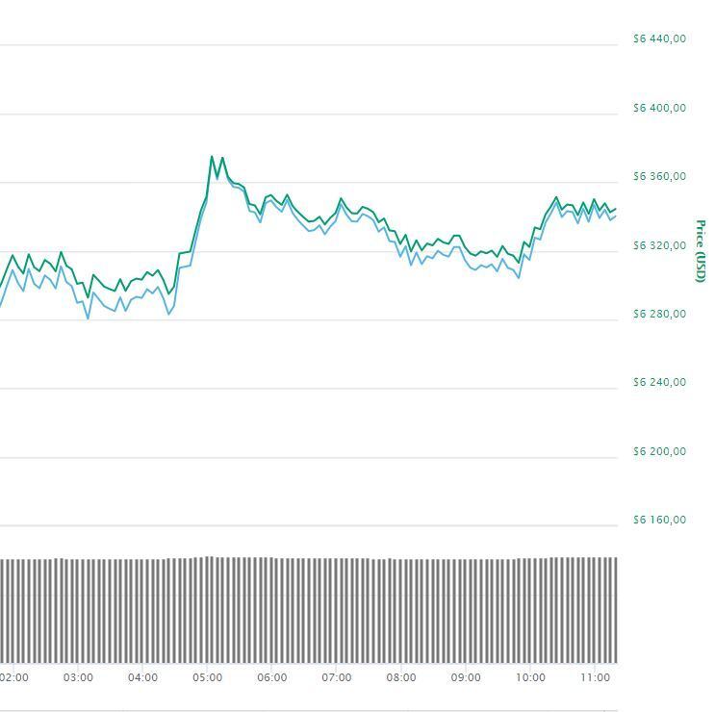Click the 11:00 time axis label
This screenshot has height=712, width=715.
coord(595,677)
